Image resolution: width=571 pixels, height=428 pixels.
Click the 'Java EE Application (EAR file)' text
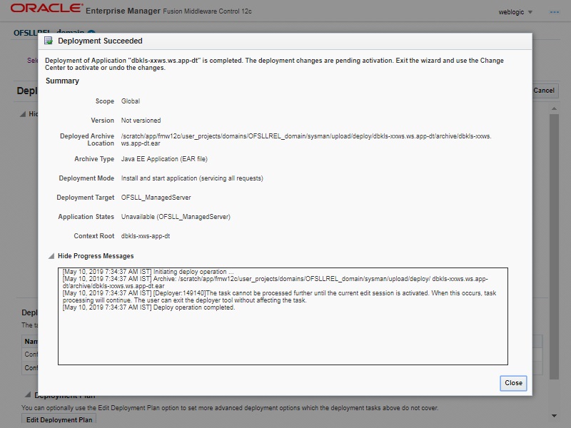tap(164, 159)
